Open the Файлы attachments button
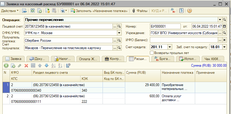 coord(140,11)
